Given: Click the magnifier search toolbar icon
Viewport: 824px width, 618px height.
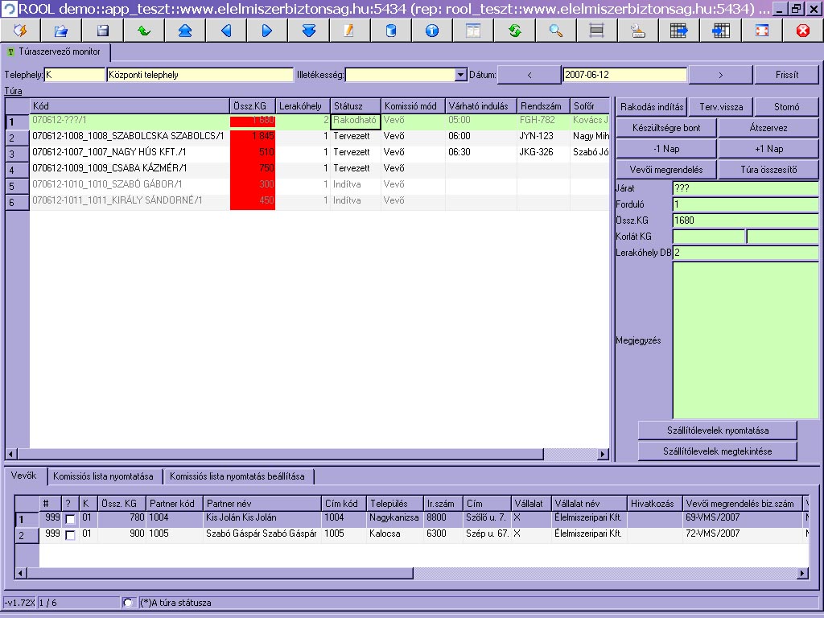Looking at the screenshot, I should [x=555, y=31].
